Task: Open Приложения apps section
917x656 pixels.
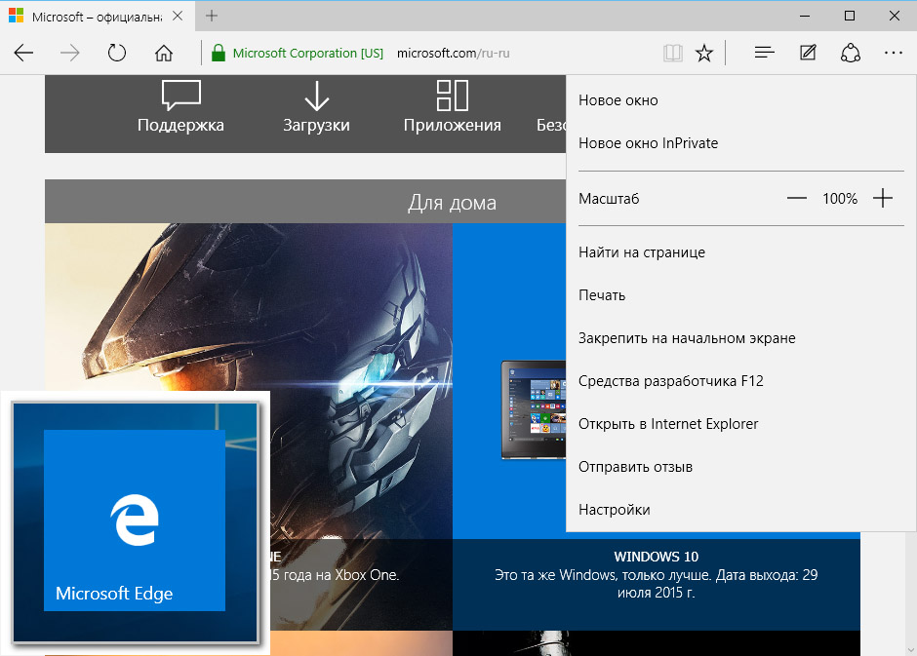Action: (452, 107)
